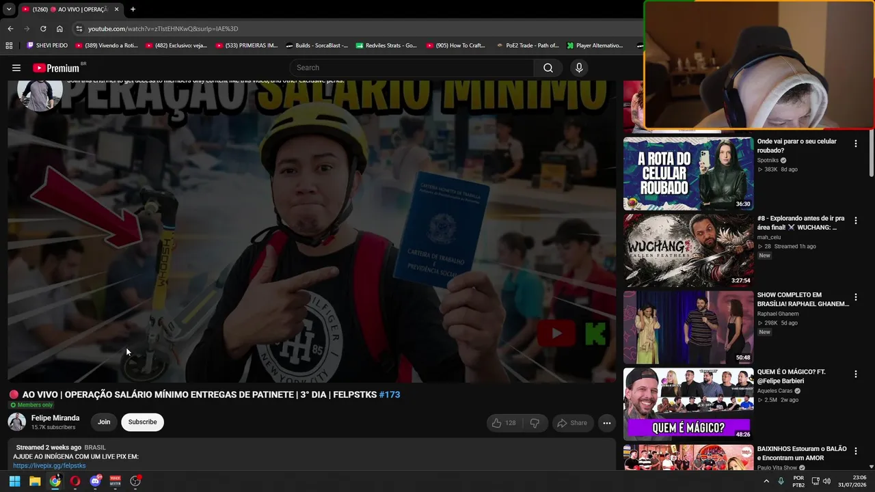This screenshot has height=492, width=875.
Task: Subscribe to Felipe Miranda channel
Action: point(142,422)
